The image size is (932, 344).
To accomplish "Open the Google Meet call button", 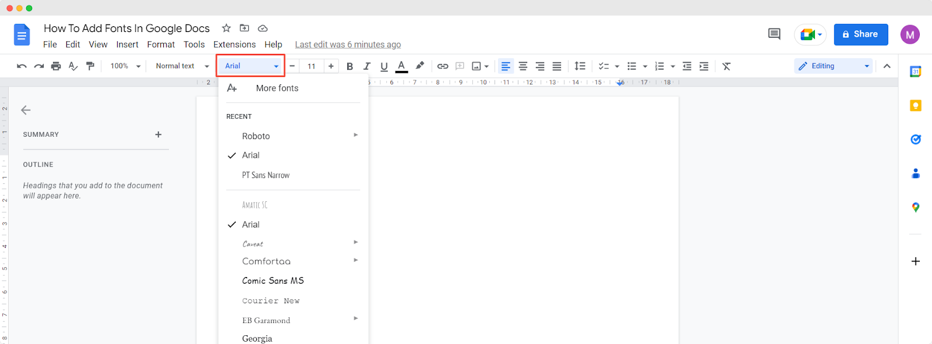I will 810,34.
